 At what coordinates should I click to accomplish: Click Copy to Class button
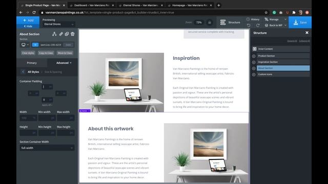click(46, 53)
